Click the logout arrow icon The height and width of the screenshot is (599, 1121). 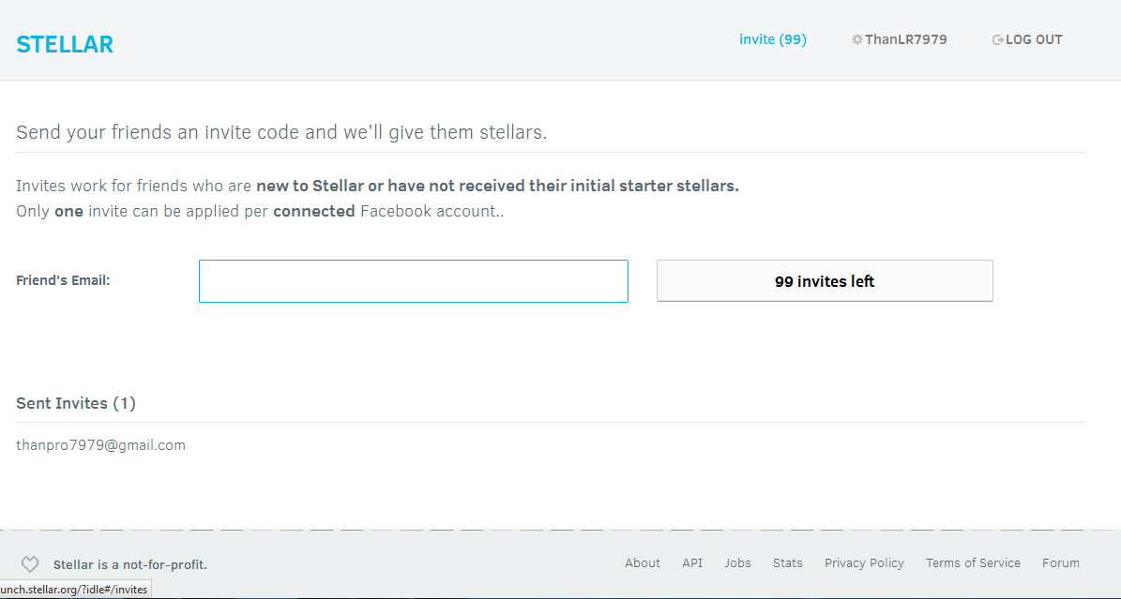pyautogui.click(x=998, y=40)
